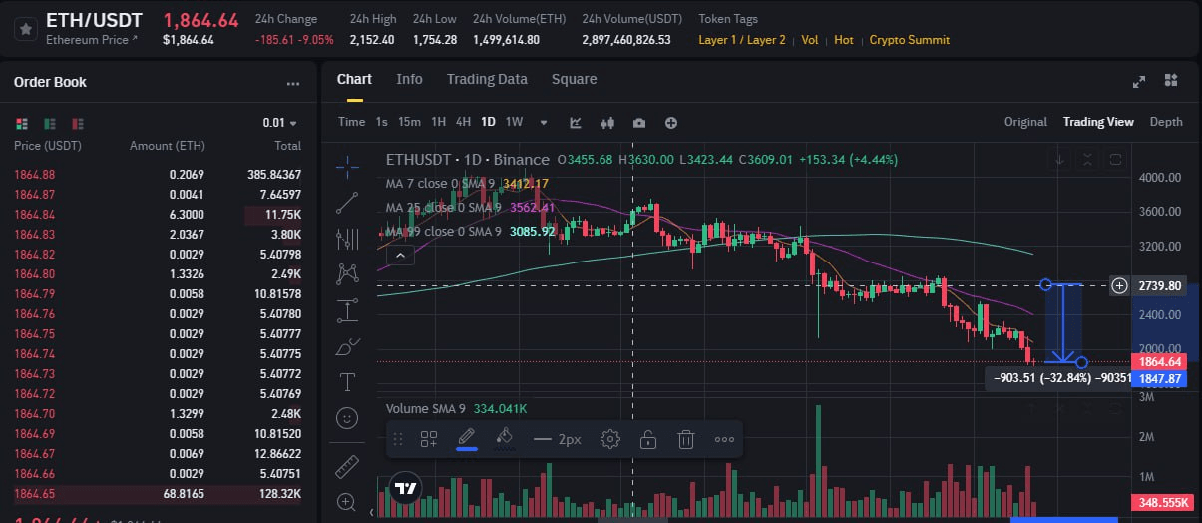1202x523 pixels.
Task: Click the TradingView logo on chart
Action: [405, 490]
